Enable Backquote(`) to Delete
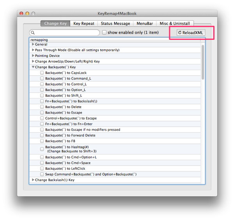 coord(42,107)
